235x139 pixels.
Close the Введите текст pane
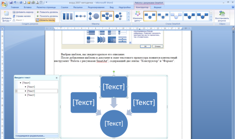57,78
